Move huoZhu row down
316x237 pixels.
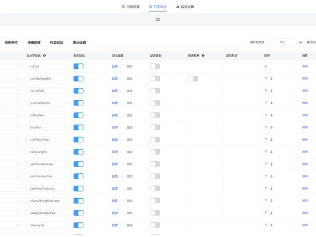(271, 127)
